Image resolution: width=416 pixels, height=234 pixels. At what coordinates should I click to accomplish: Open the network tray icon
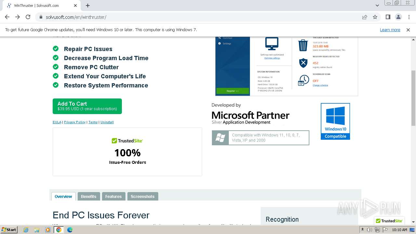pyautogui.click(x=377, y=230)
